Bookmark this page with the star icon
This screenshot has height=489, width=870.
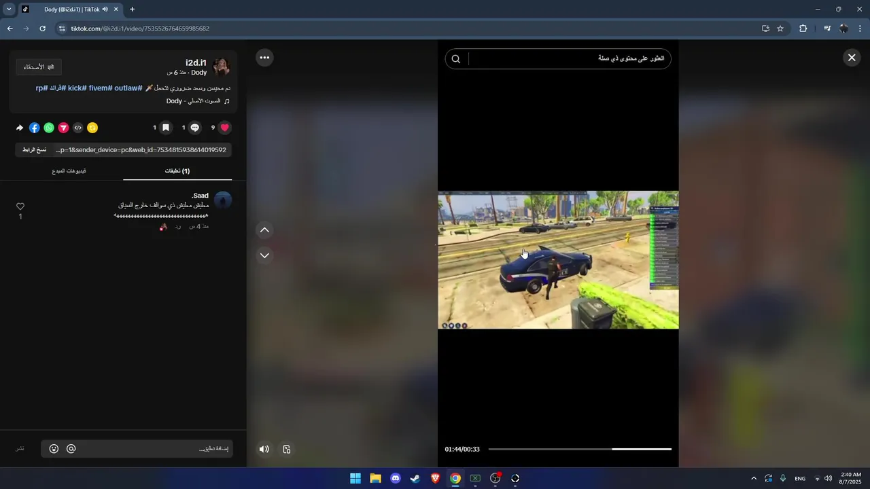pos(780,29)
